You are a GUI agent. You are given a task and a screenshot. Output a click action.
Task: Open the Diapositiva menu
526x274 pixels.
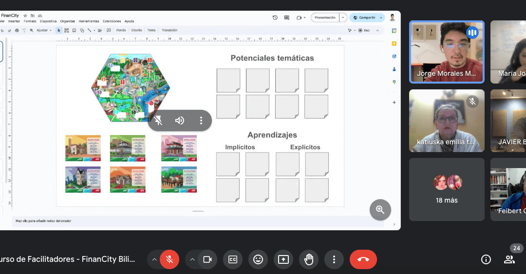48,21
